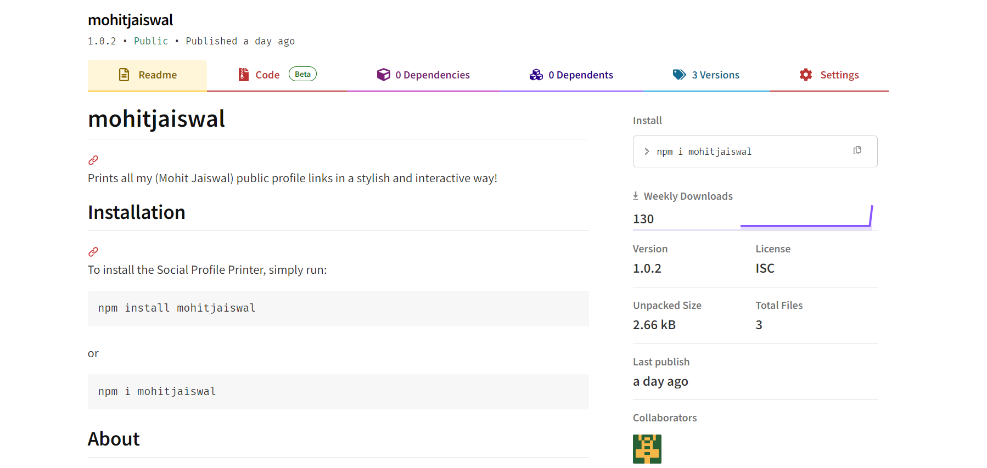Click the 'Prints all my (Mohit Jaiswal)' description
Viewport: 987px width, 468px height.
click(293, 178)
